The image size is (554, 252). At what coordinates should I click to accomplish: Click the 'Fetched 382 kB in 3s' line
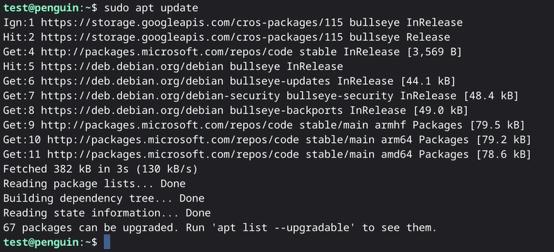[x=100, y=169]
